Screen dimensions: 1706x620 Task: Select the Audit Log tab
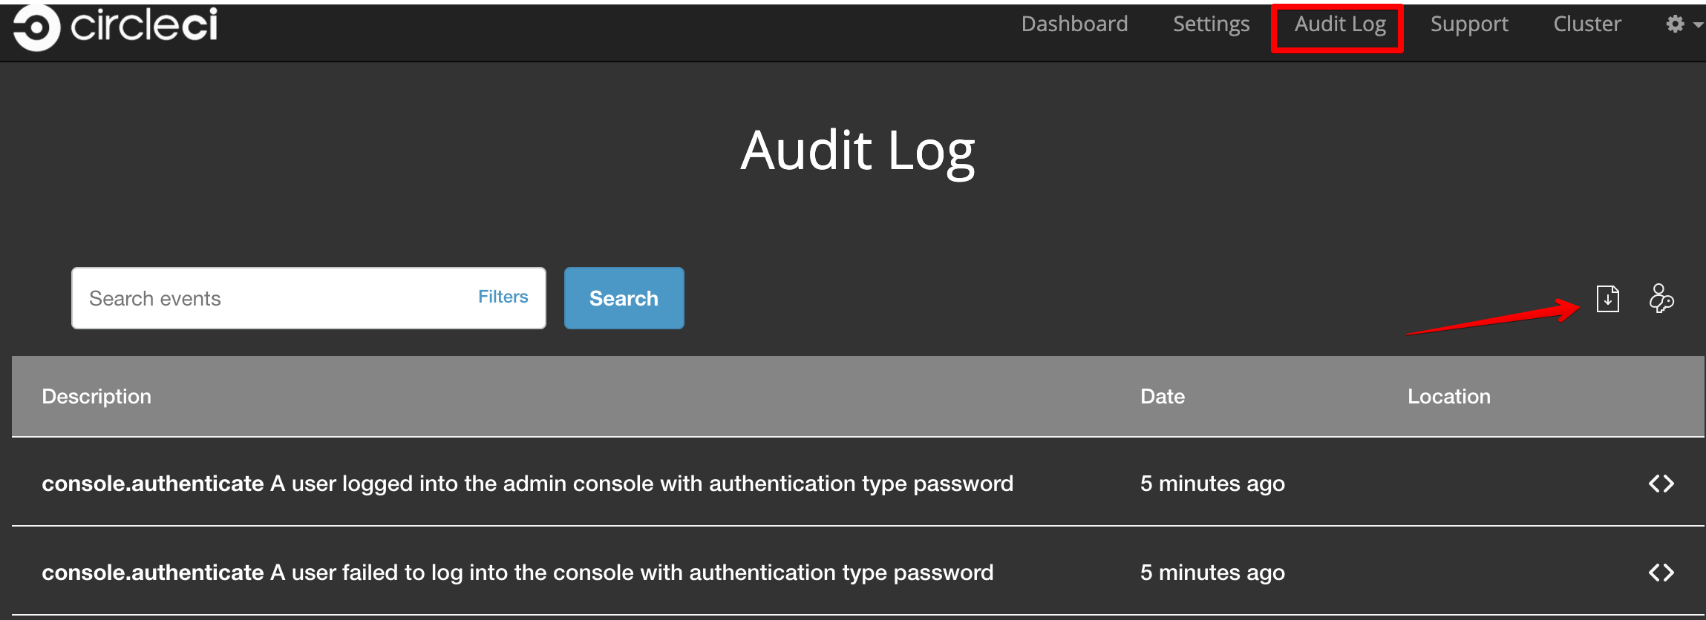pyautogui.click(x=1339, y=24)
